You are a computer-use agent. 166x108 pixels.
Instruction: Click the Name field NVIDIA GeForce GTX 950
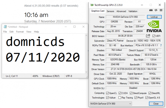tap(125, 17)
